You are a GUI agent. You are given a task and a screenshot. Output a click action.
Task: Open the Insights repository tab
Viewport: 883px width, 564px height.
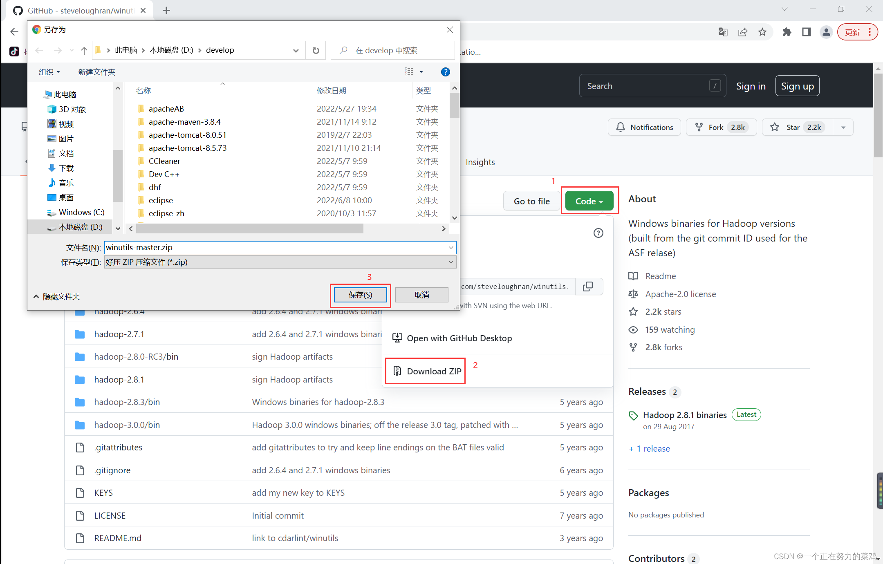coord(480,162)
